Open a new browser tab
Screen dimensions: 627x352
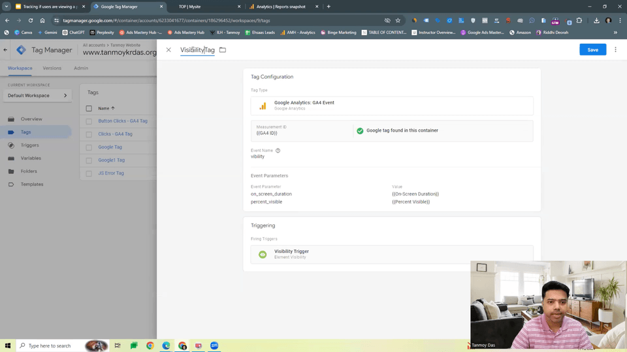click(329, 7)
